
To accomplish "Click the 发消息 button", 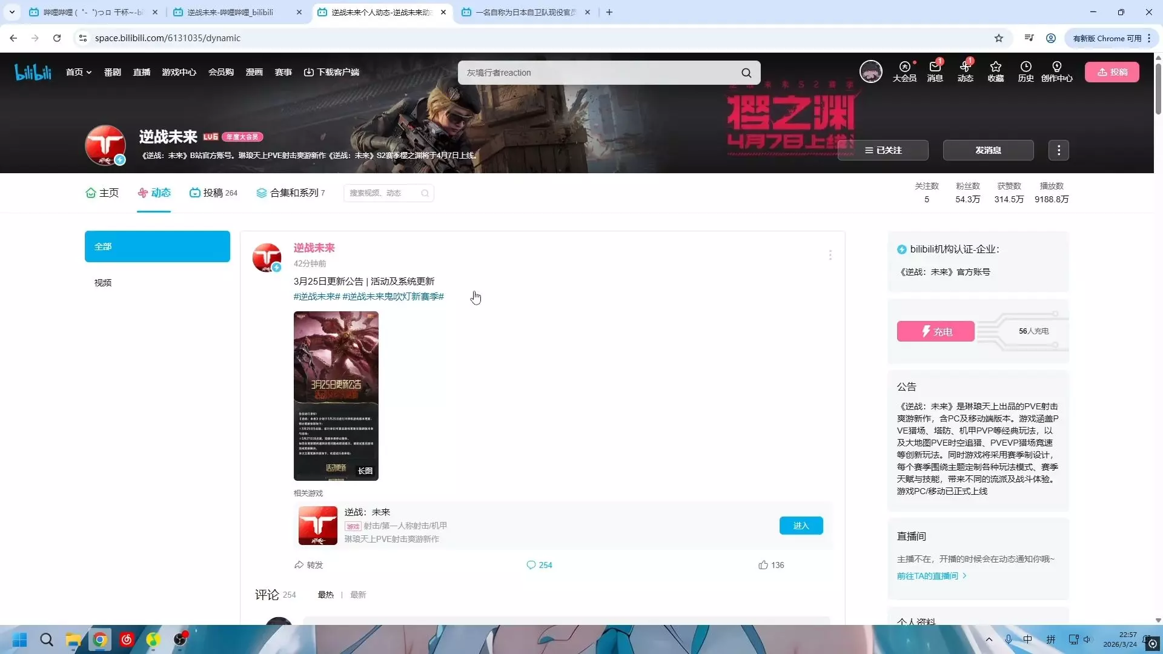I will tap(989, 150).
